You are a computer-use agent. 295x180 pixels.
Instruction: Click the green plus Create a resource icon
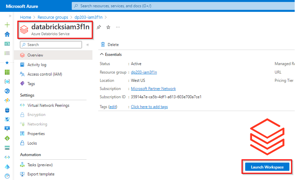[7, 25]
